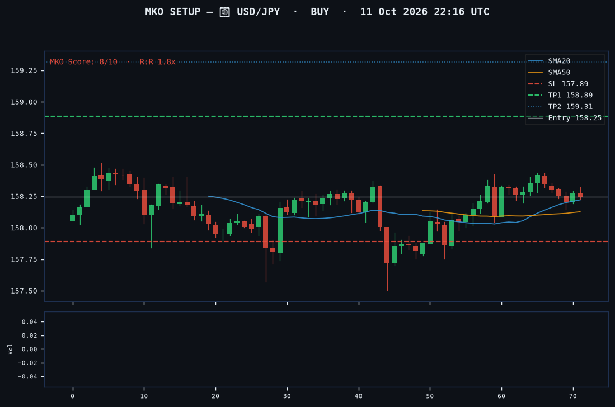Click the 0.02 volume axis label
Viewport: 615px width, 407px height.
point(30,335)
